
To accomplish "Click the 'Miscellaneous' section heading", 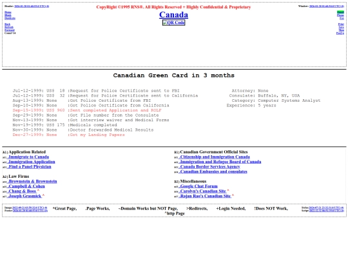I will pos(193,181).
